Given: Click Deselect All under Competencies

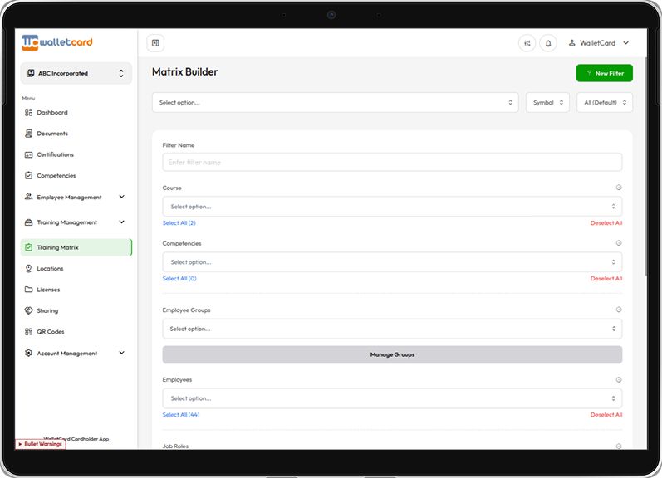Looking at the screenshot, I should [606, 279].
